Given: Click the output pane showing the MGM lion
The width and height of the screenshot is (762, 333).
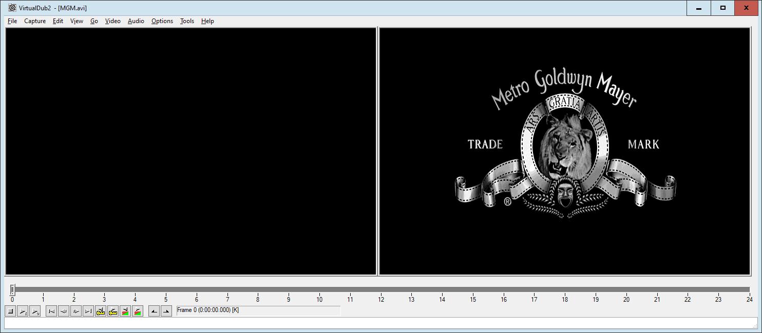Looking at the screenshot, I should 565,151.
